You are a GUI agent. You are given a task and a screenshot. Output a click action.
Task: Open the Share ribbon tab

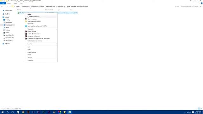pos(15,3)
